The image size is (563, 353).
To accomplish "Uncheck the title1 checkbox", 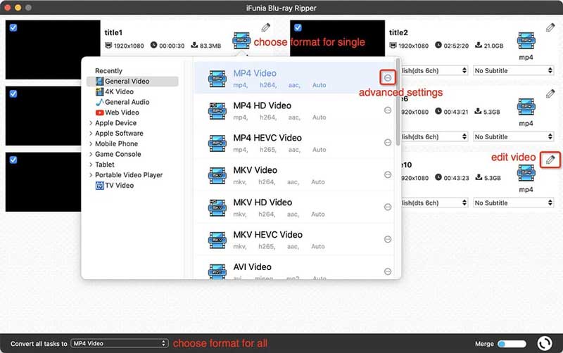I will coord(13,27).
